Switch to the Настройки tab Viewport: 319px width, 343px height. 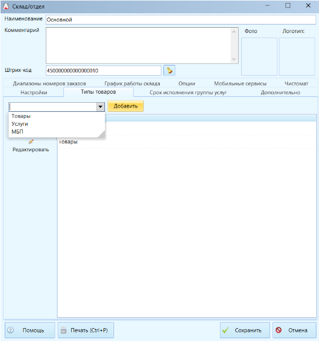[x=34, y=92]
